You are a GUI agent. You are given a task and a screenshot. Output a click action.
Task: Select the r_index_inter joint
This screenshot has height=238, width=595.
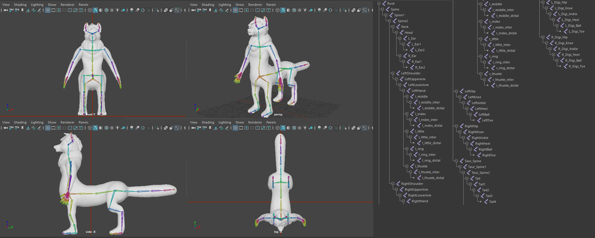pos(502,28)
